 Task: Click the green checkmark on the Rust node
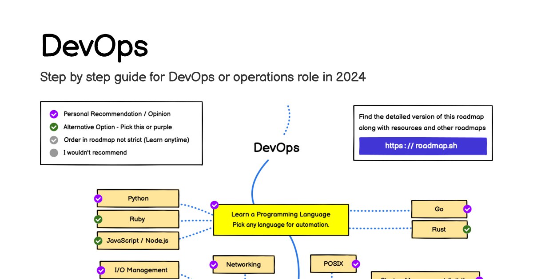[x=467, y=229]
